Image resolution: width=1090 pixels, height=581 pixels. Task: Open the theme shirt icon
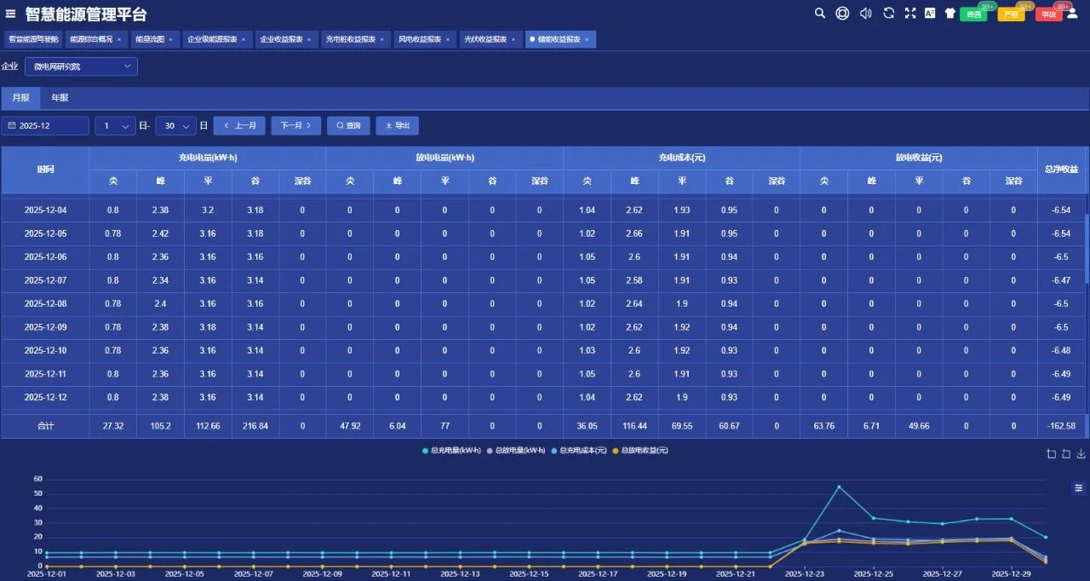point(950,13)
